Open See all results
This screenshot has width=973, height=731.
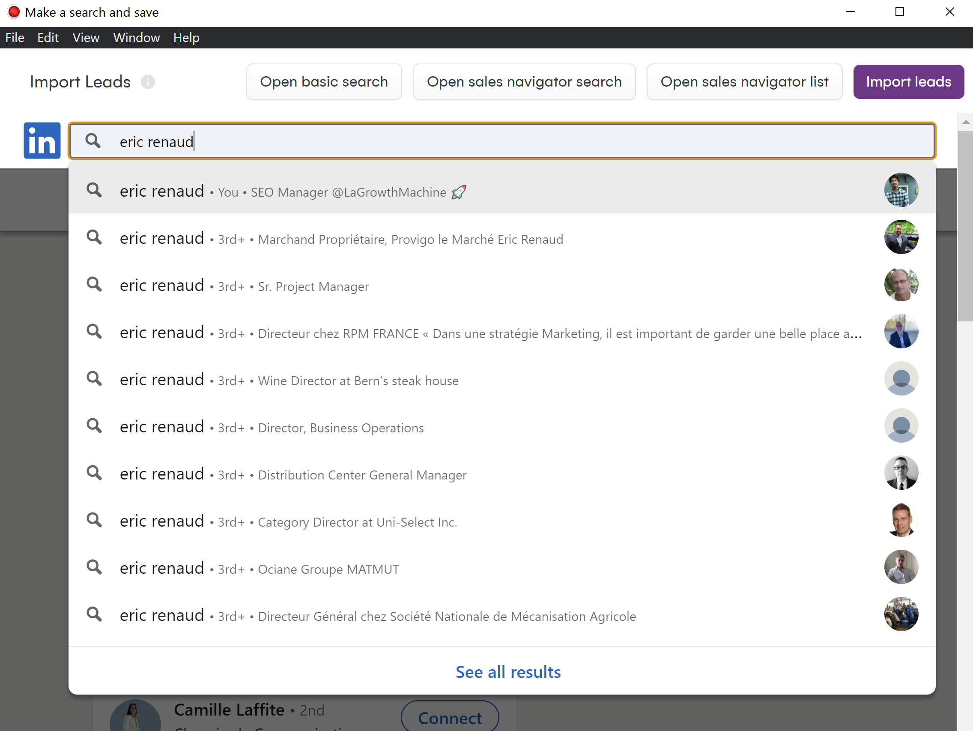(508, 671)
